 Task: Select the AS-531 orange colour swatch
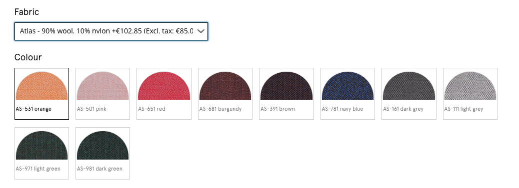pos(41,94)
